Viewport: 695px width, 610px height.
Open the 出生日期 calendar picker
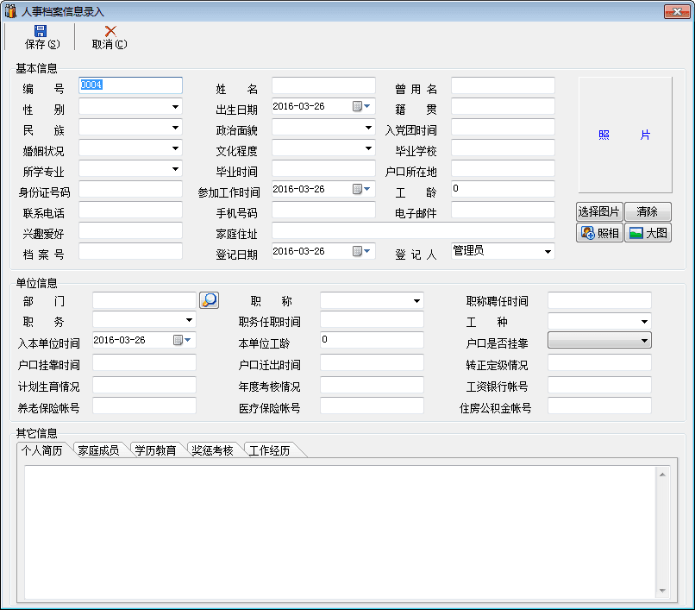point(361,107)
